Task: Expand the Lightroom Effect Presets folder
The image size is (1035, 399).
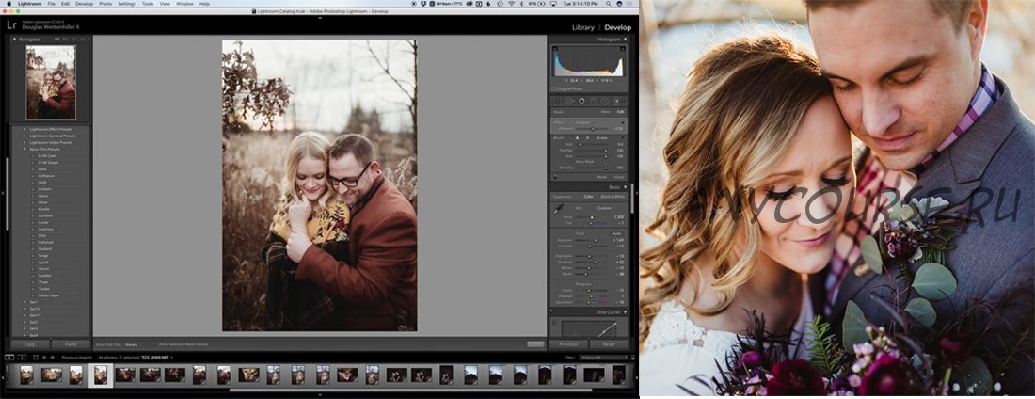Action: pyautogui.click(x=24, y=129)
